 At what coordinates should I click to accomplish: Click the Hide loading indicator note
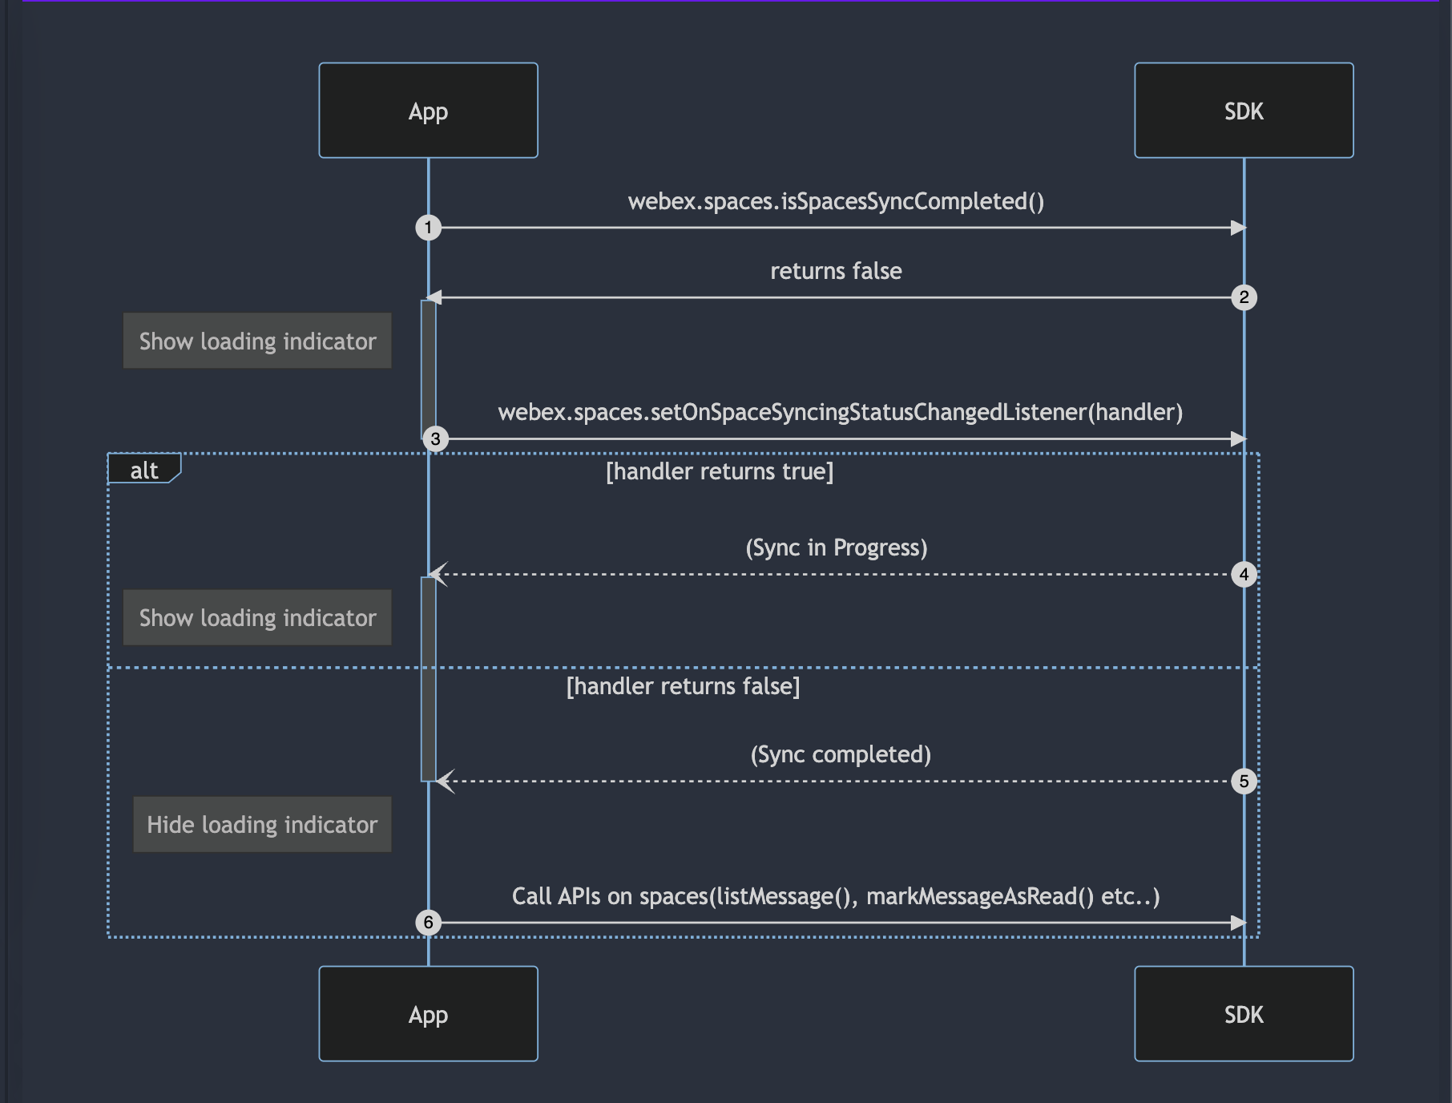(262, 824)
